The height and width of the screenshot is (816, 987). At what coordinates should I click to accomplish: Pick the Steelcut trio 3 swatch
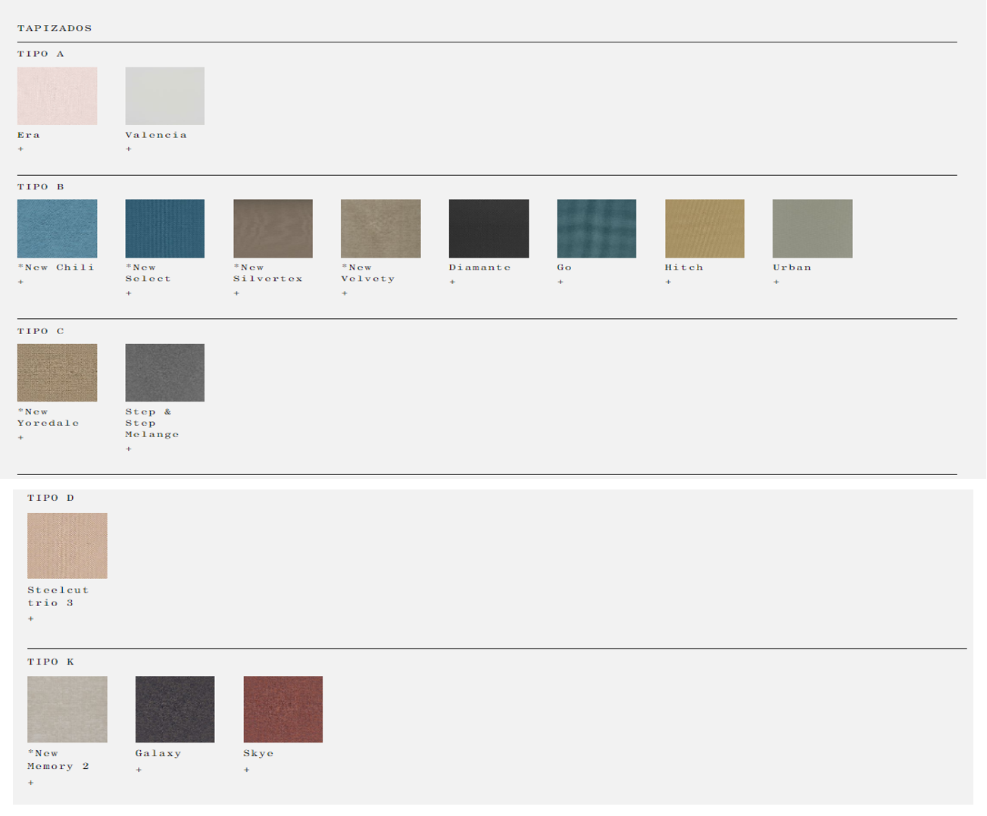coord(67,546)
